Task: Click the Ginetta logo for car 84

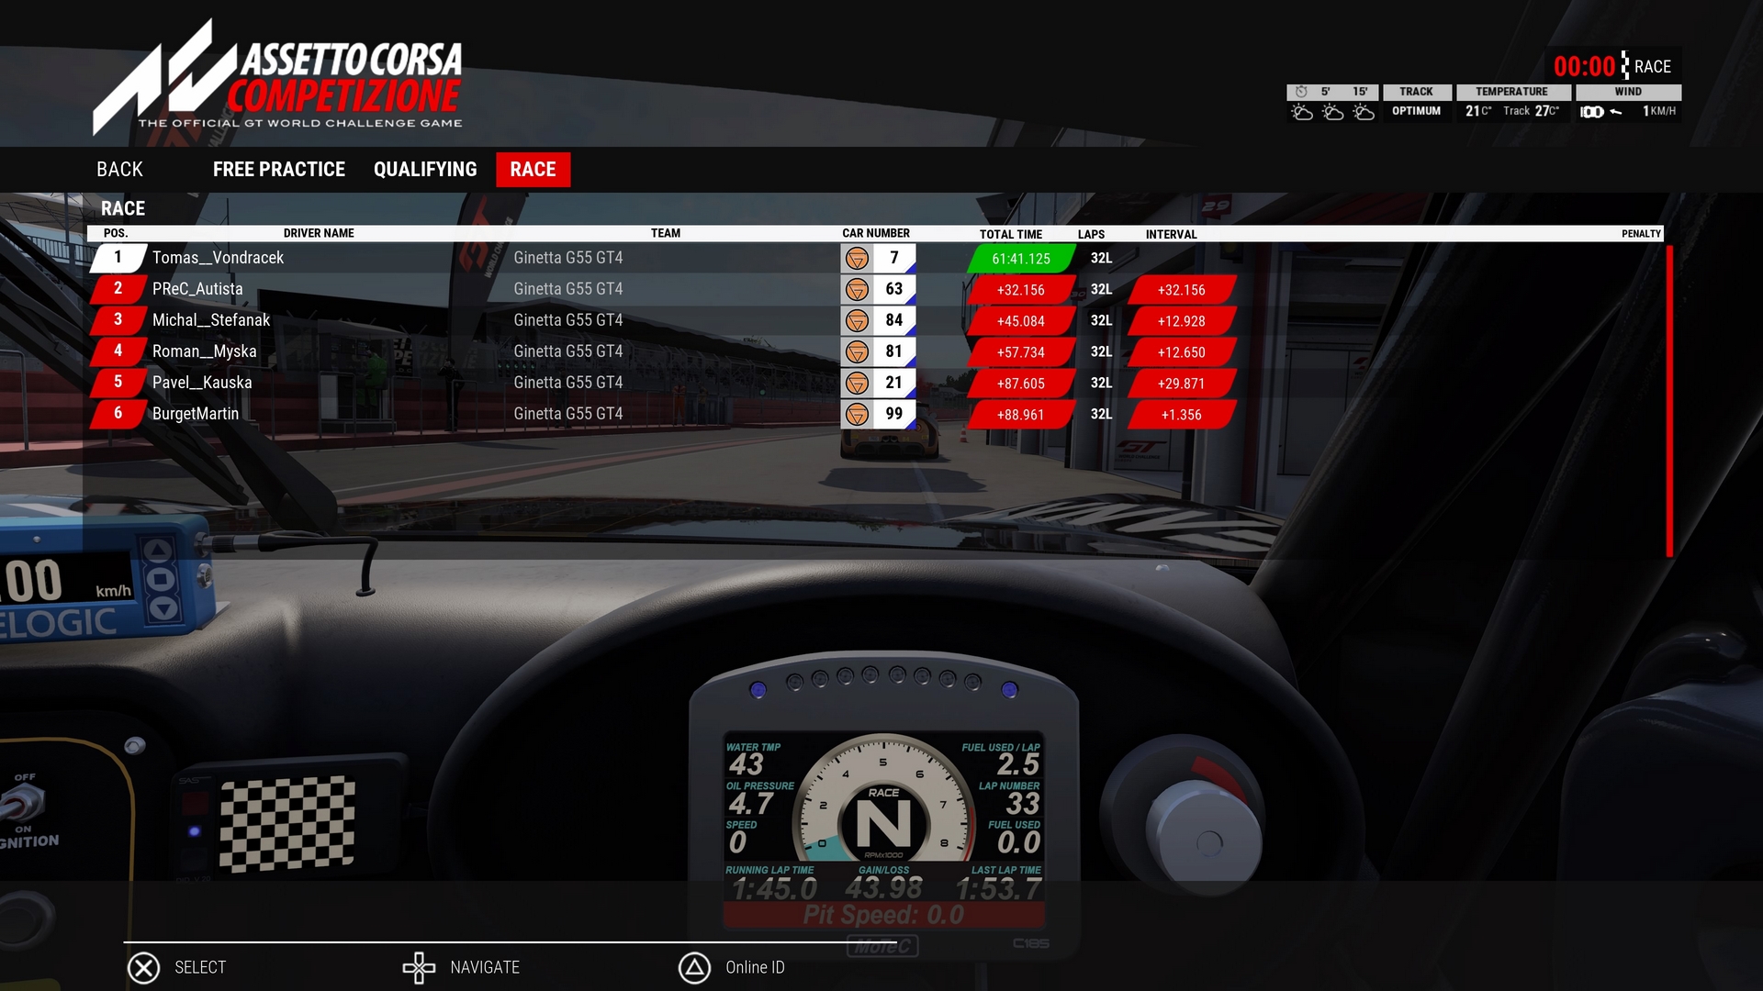Action: (857, 321)
